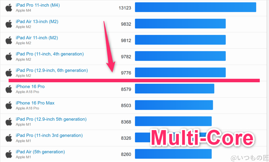This screenshot has width=269, height=162.
Task: Click the 13123 score bar for iPad Pro M4
Action: point(195,7)
